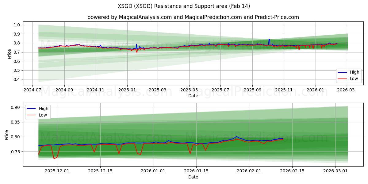Click 'Low' in the bottom chart legend
Image resolution: width=368 pixels, height=184 pixels.
pyautogui.click(x=43, y=115)
